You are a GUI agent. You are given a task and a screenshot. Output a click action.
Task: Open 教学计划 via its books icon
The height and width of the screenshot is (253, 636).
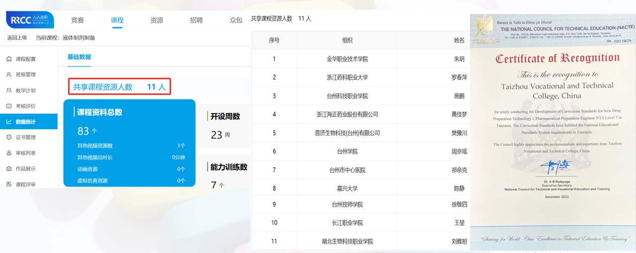pos(9,91)
